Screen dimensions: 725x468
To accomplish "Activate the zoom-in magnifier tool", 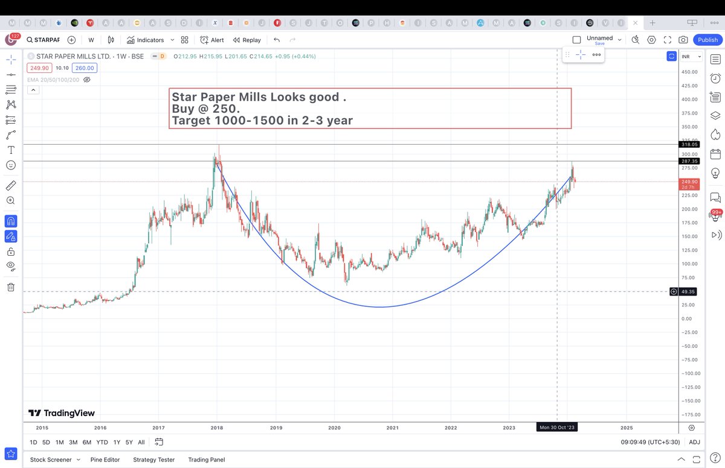I will 11,200.
